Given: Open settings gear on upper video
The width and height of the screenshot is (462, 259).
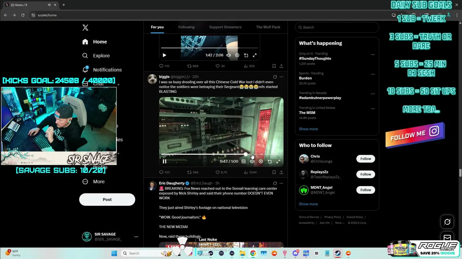Looking at the screenshot, I should coord(237,55).
